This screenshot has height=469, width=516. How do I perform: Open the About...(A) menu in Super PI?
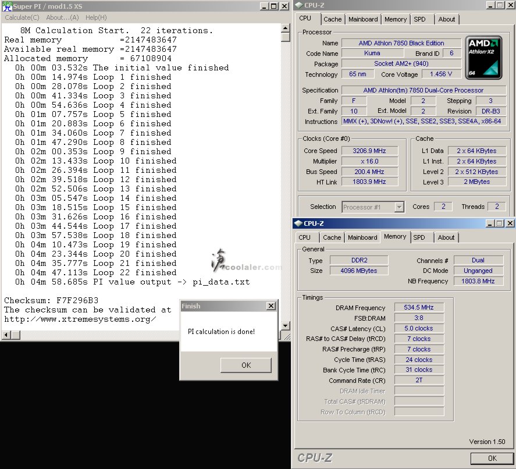[62, 17]
